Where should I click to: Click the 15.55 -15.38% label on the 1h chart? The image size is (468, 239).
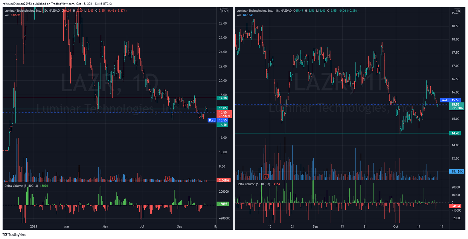457,106
